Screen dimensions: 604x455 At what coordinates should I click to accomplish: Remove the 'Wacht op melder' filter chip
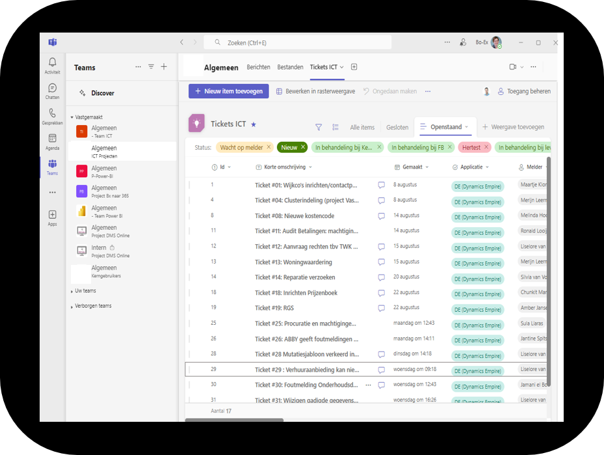[269, 148]
